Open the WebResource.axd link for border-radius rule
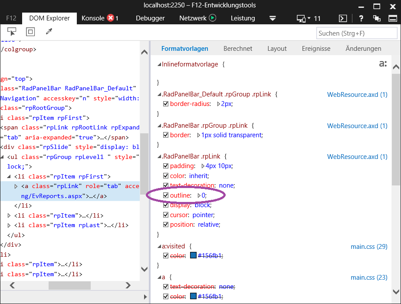 pos(357,94)
